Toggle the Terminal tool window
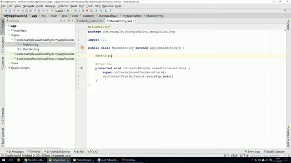The image size is (291, 163). click(x=34, y=152)
